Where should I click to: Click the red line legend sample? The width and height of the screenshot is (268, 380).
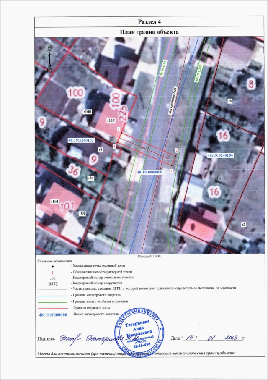coord(52,309)
